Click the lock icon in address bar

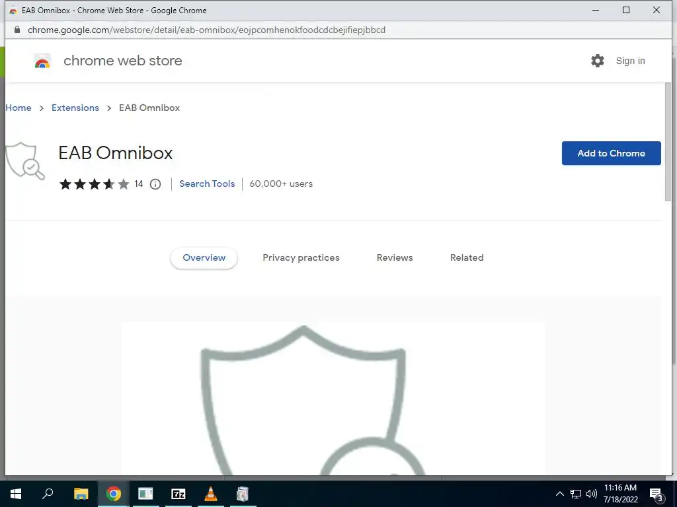[x=17, y=30]
